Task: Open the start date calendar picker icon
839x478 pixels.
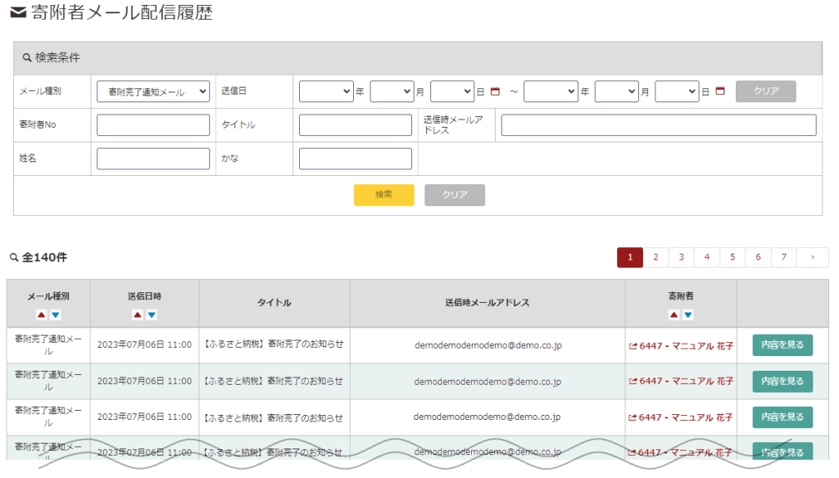Action: click(x=495, y=92)
